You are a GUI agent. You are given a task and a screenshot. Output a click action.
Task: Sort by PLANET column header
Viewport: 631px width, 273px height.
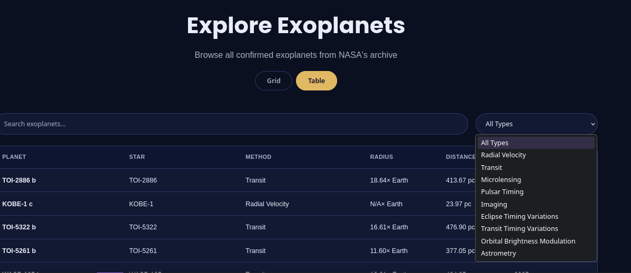pyautogui.click(x=14, y=157)
